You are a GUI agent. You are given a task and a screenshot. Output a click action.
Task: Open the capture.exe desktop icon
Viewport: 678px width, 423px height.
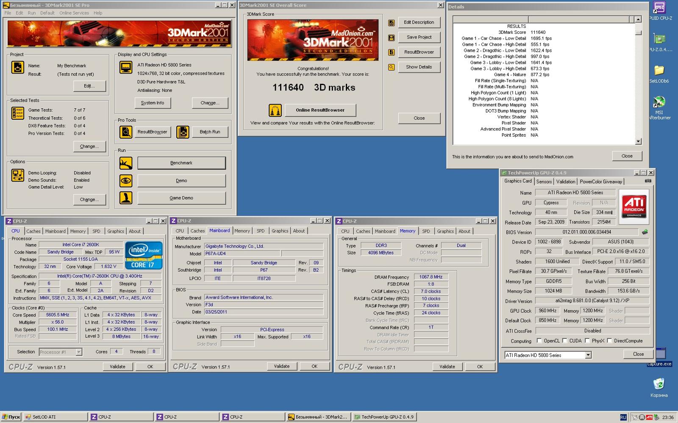pos(659,357)
